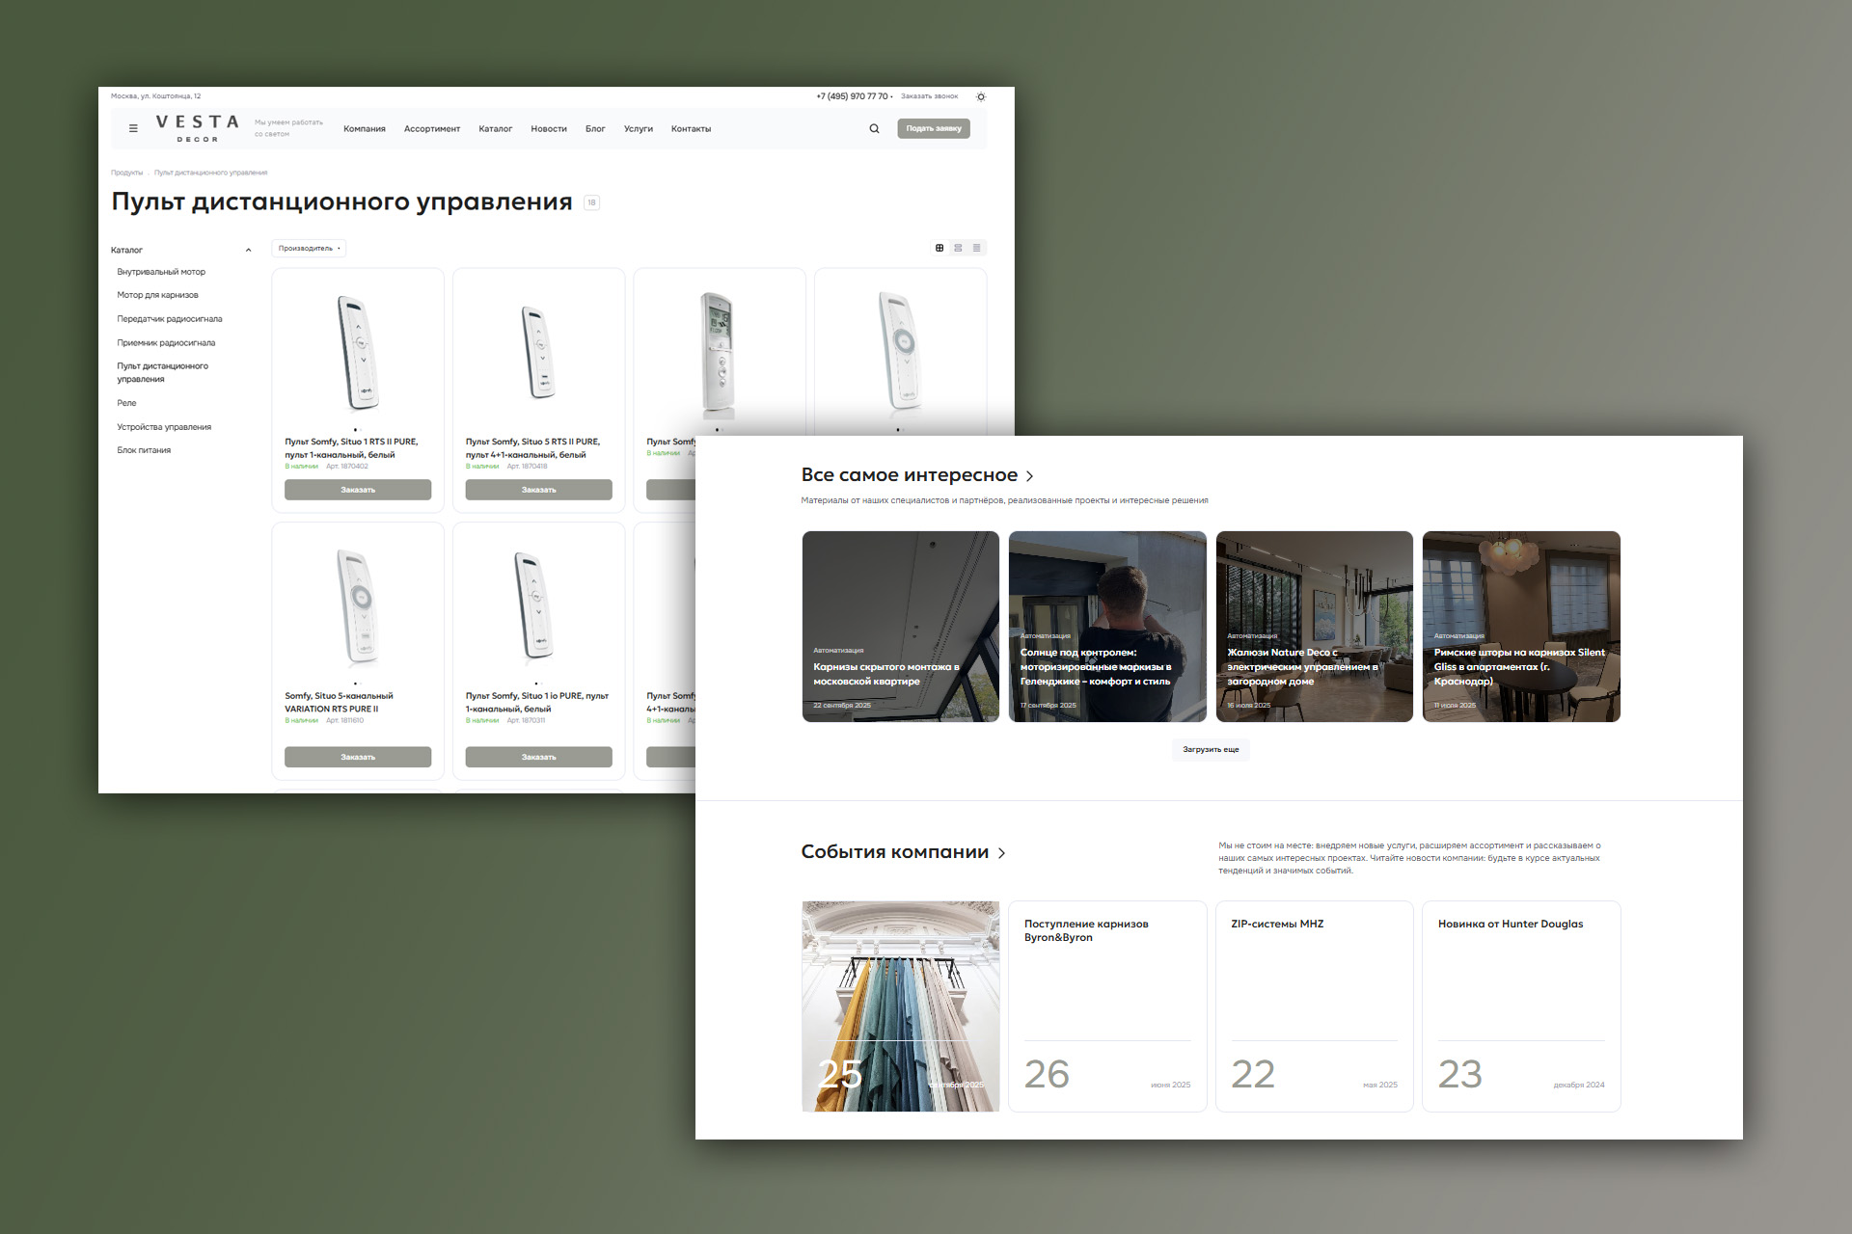Click Загрузить еще button
The height and width of the screenshot is (1234, 1852).
click(1211, 750)
